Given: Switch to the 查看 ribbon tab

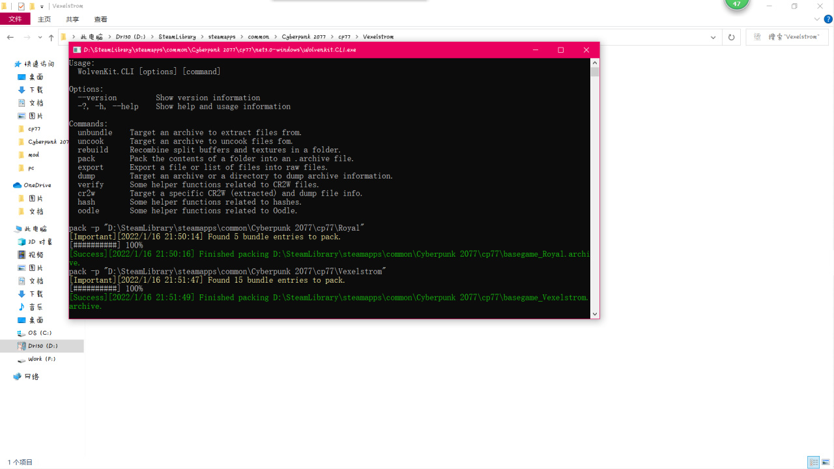Looking at the screenshot, I should [x=101, y=20].
